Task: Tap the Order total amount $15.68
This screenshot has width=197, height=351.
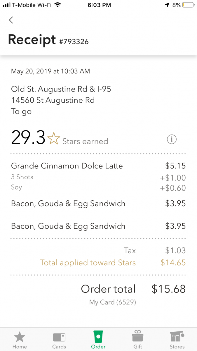Action: pyautogui.click(x=168, y=289)
